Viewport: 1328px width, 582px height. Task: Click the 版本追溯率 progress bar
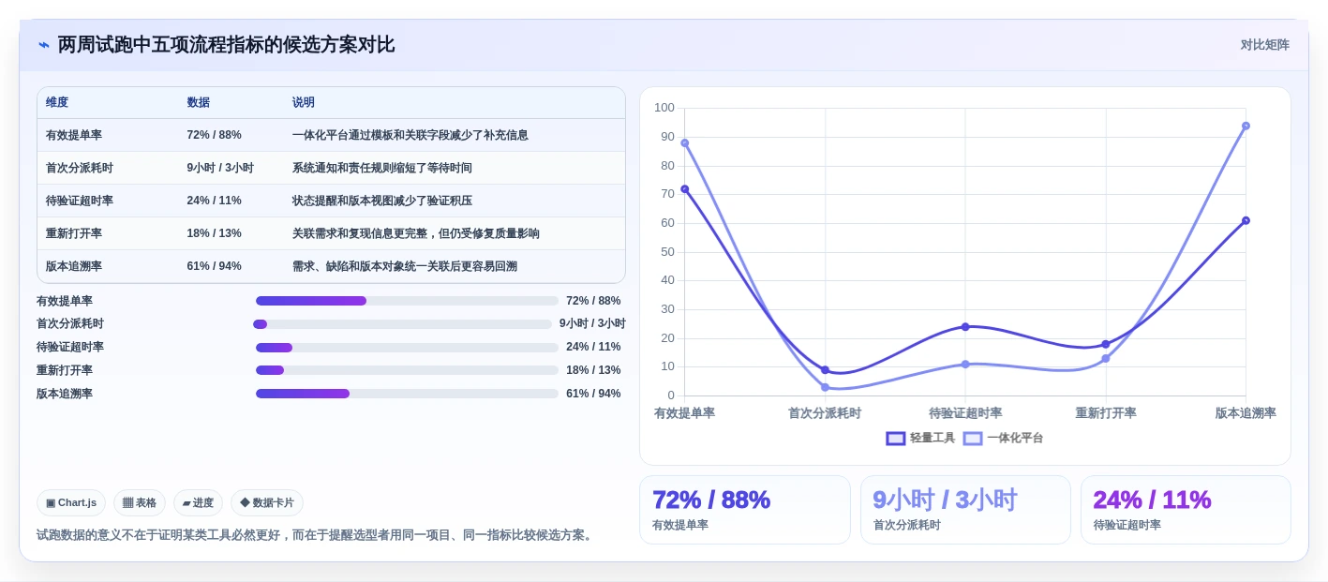(x=407, y=394)
